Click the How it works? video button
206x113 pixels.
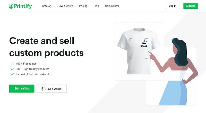click(x=52, y=89)
